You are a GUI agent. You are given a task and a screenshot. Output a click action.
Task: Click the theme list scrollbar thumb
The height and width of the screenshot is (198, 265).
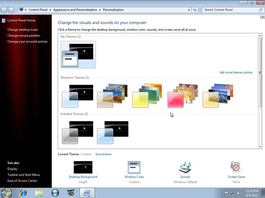260,72
